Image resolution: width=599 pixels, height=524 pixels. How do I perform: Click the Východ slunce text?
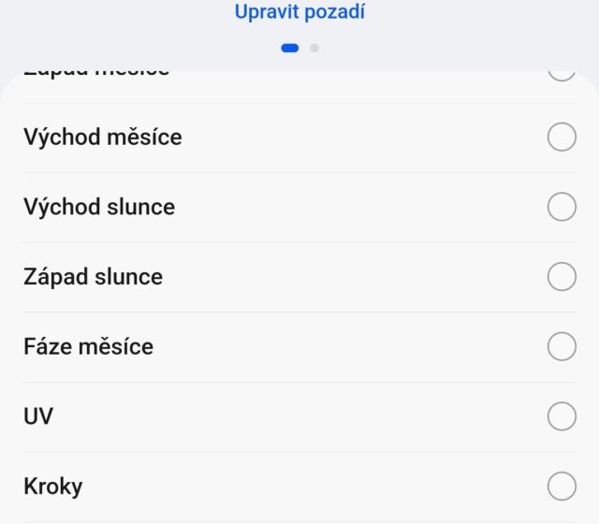99,207
